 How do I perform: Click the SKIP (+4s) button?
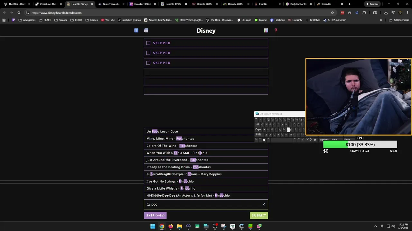click(x=155, y=215)
